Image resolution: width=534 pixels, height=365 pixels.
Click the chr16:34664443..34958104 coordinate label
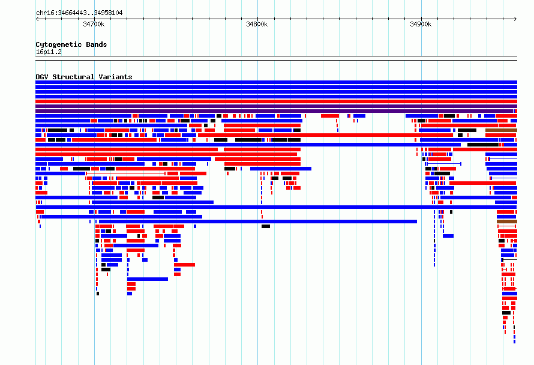[x=79, y=13]
